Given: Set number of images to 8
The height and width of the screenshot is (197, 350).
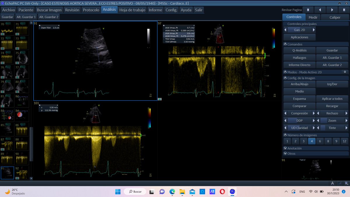Looking at the screenshot, I should point(328,141).
